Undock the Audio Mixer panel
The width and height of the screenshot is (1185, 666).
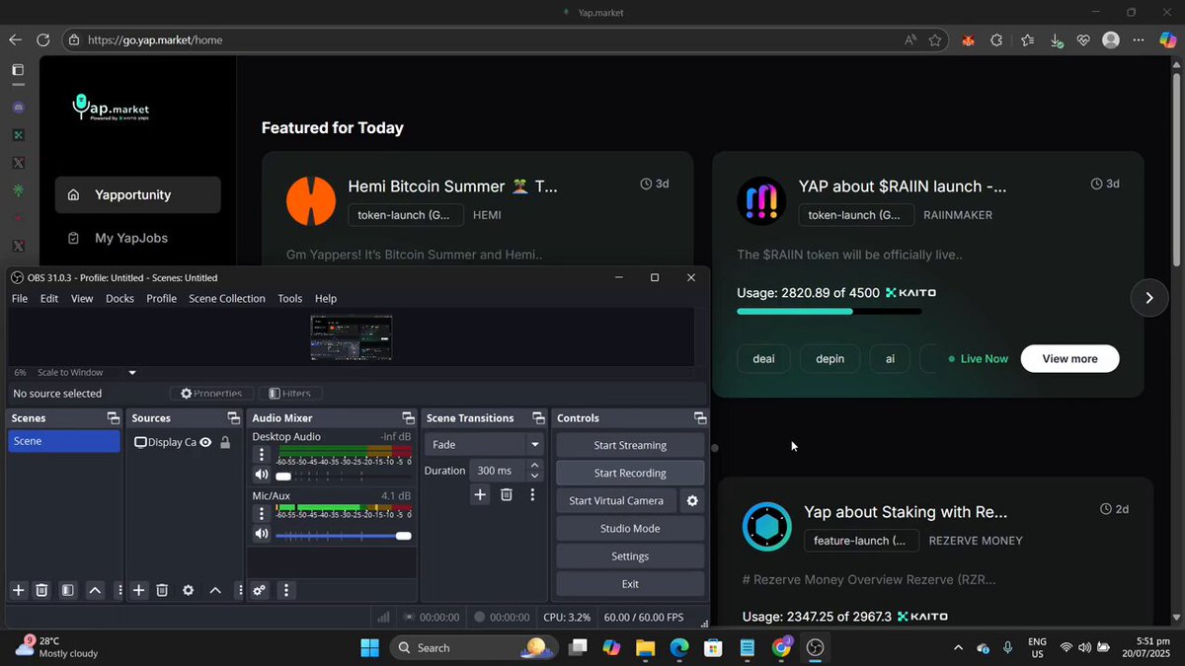click(x=408, y=418)
